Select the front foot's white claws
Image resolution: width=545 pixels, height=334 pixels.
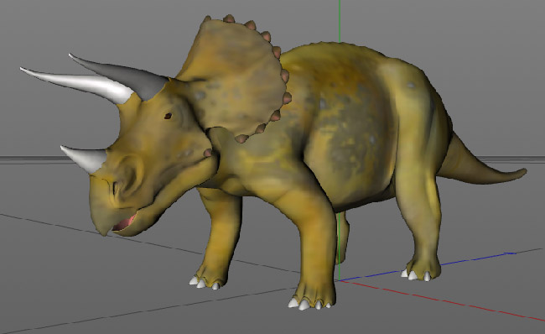(x=309, y=304)
